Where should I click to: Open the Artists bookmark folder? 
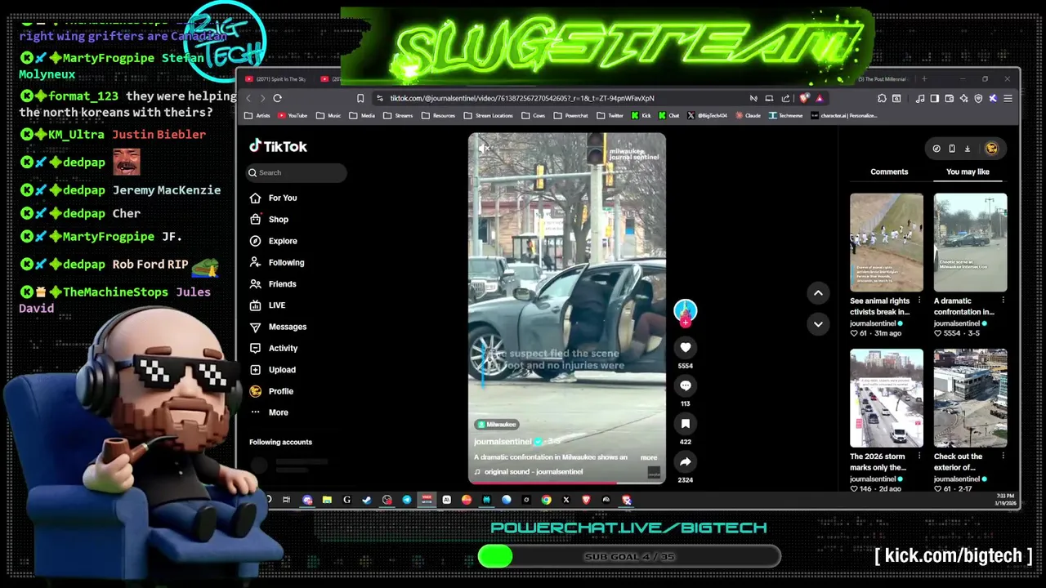point(257,116)
